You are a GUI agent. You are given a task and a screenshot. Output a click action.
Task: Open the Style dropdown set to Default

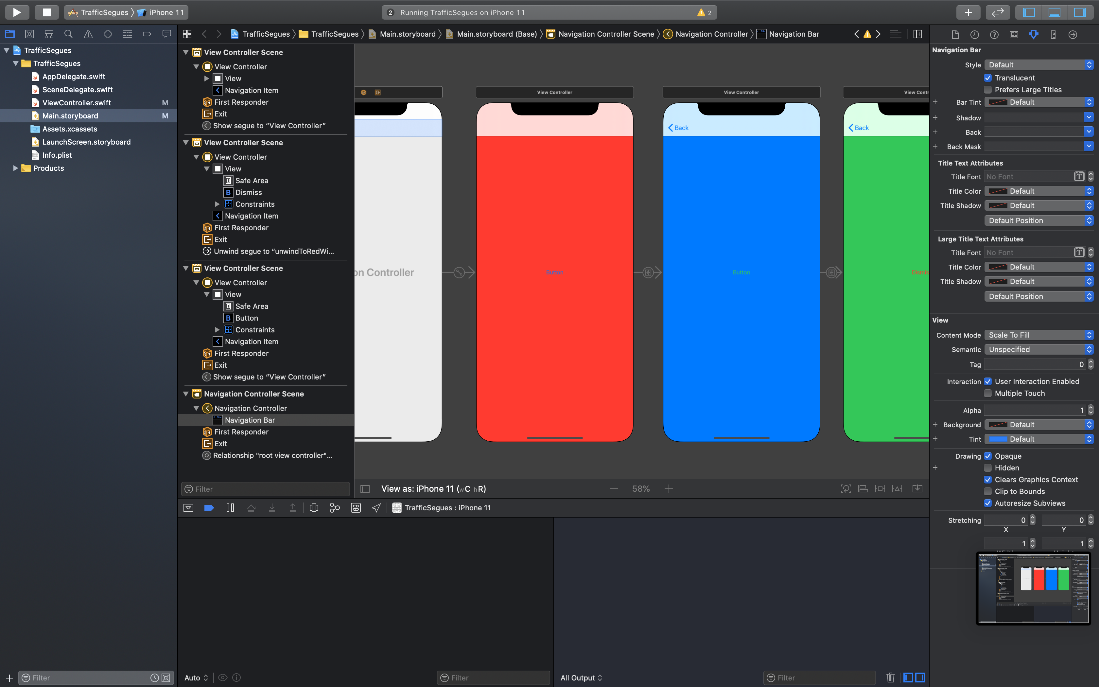1038,65
